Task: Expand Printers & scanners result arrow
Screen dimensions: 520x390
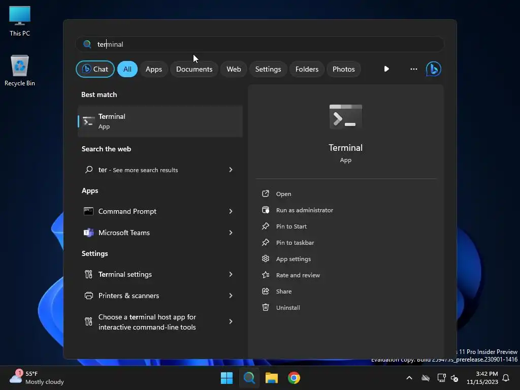Action: [x=231, y=296]
